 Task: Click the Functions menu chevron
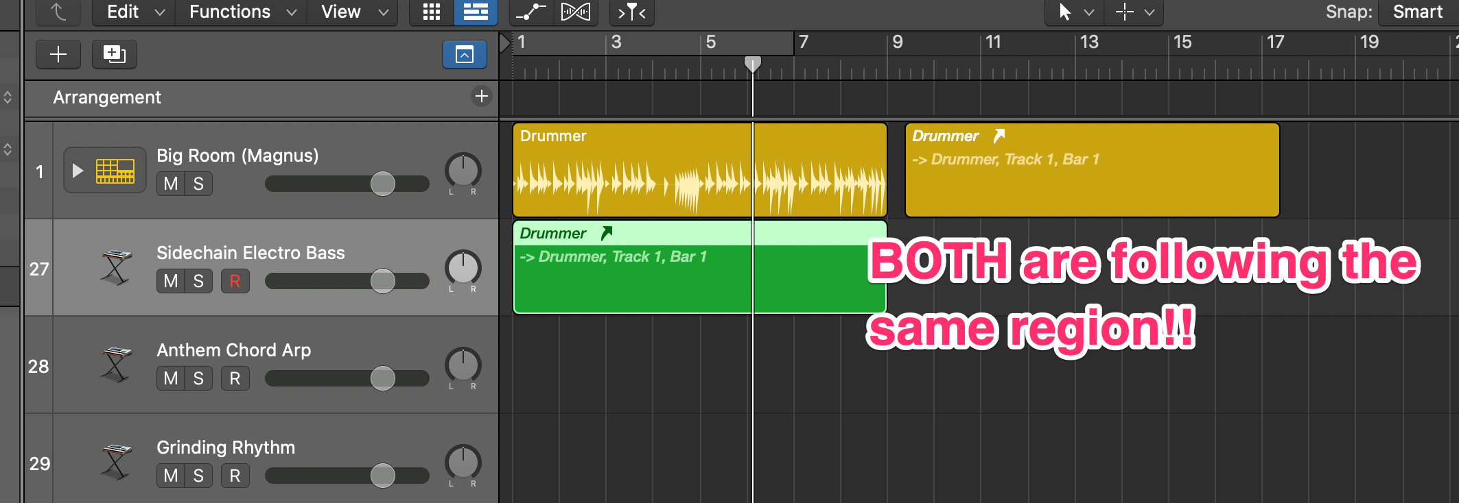pyautogui.click(x=291, y=12)
